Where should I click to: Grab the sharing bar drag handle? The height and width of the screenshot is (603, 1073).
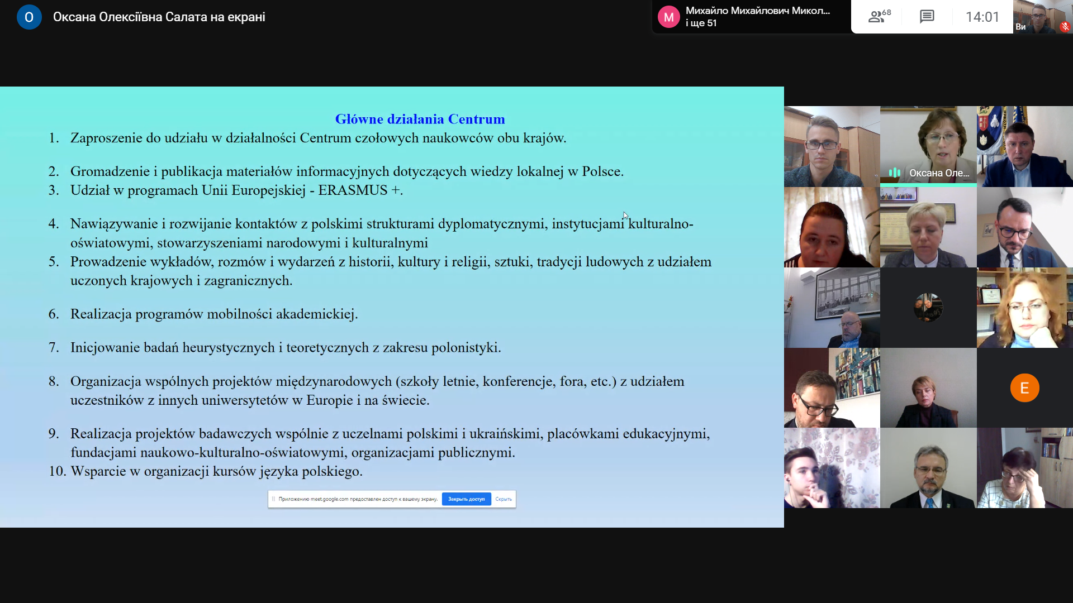(273, 499)
